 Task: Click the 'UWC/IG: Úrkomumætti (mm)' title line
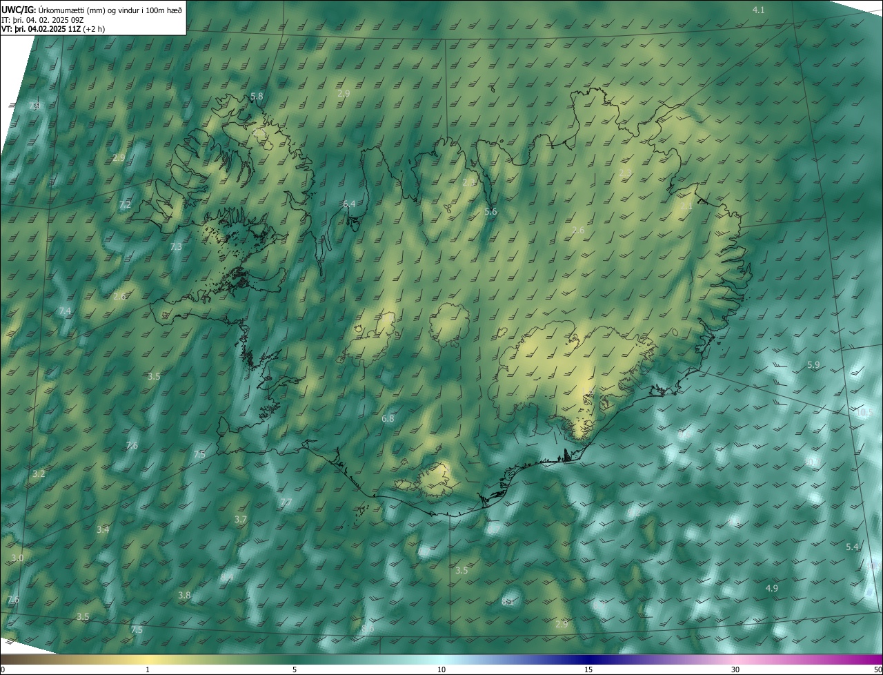tap(92, 10)
